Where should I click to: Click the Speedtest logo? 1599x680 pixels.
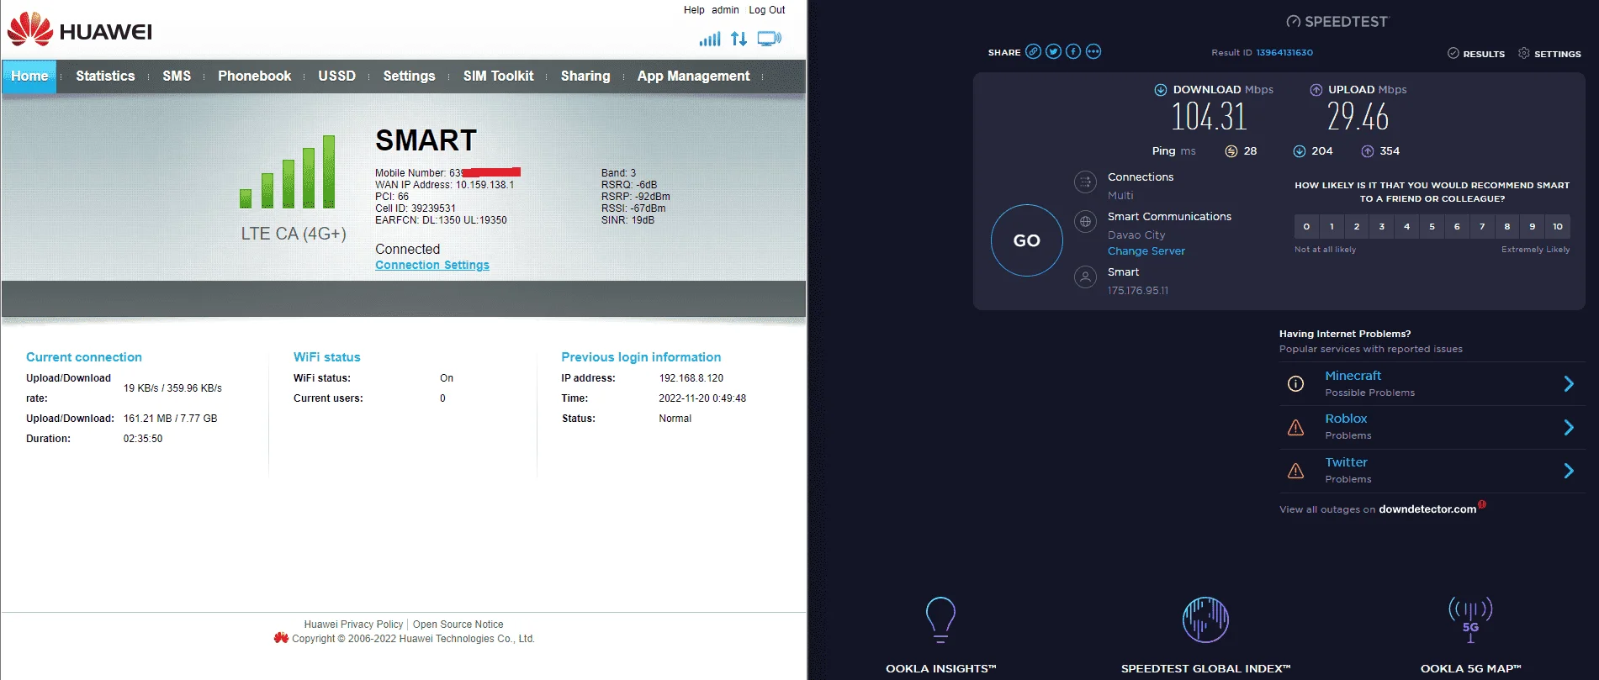click(1337, 21)
